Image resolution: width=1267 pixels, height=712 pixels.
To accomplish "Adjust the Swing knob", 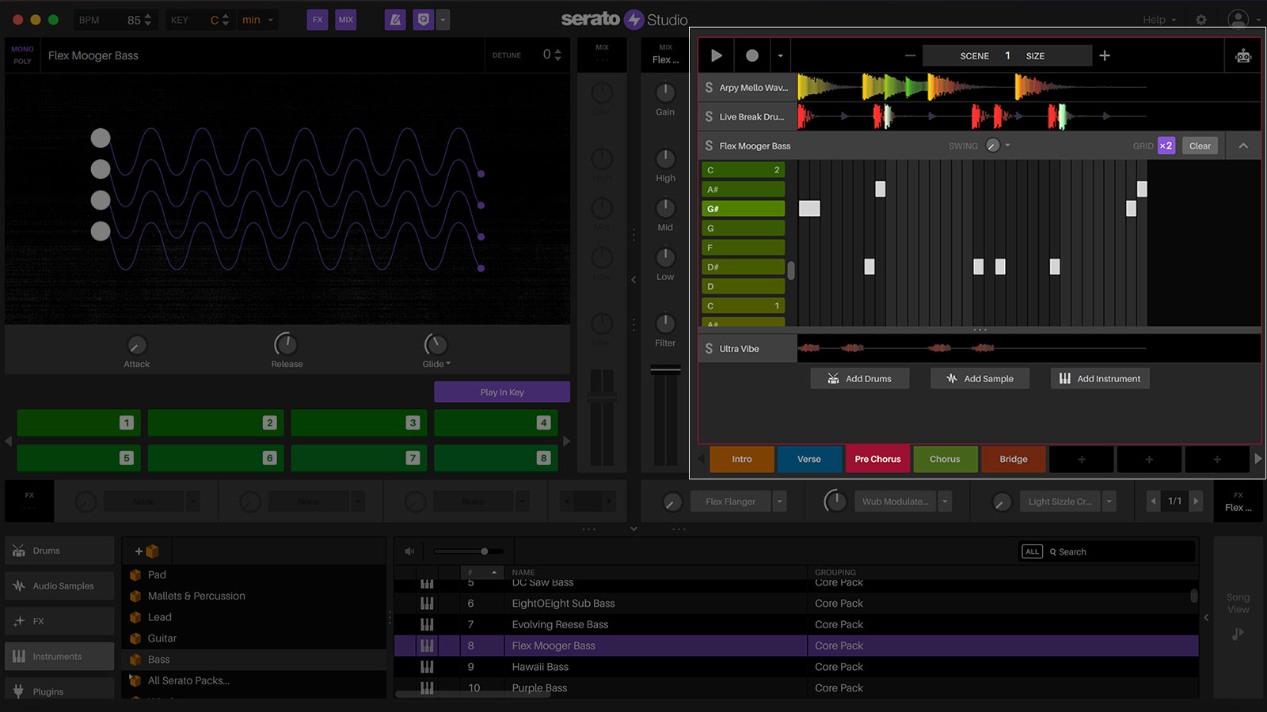I will (x=992, y=146).
